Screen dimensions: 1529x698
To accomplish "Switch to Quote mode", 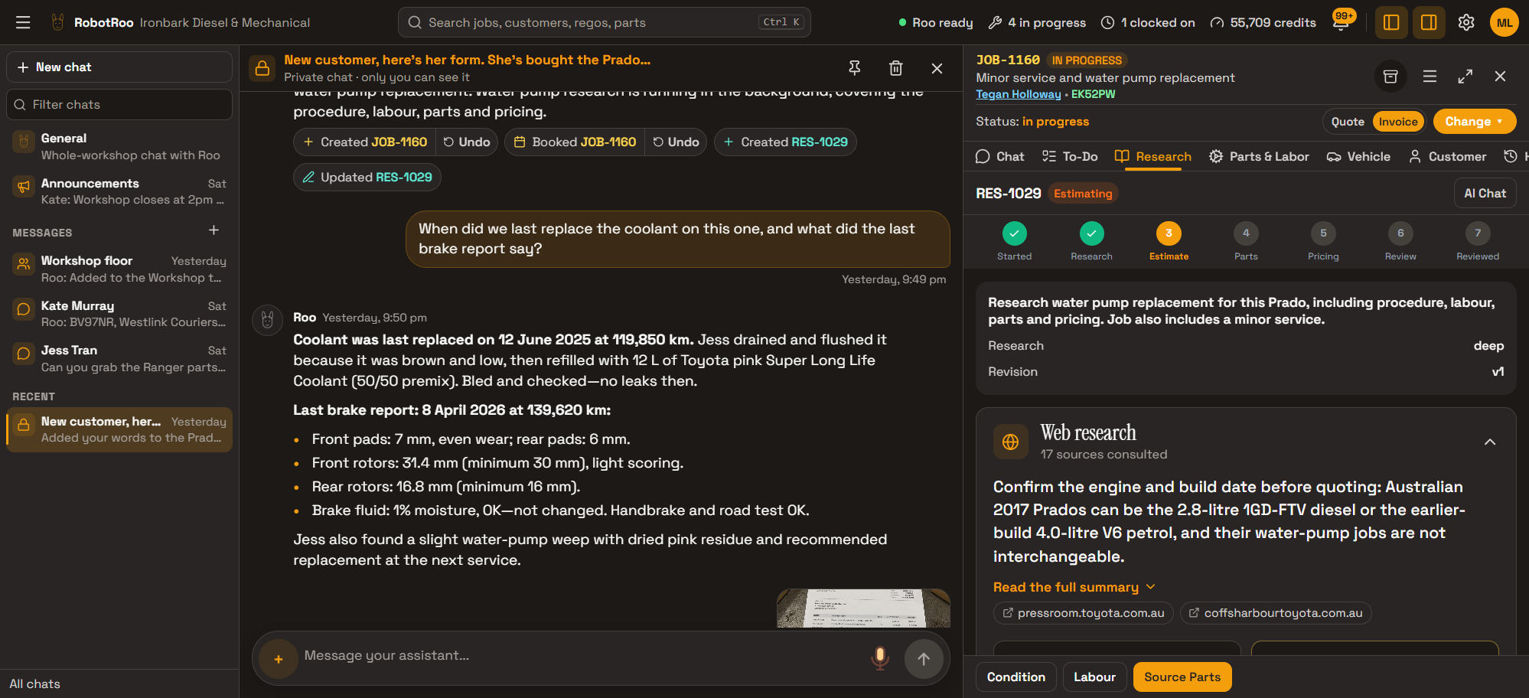I will click(x=1348, y=122).
